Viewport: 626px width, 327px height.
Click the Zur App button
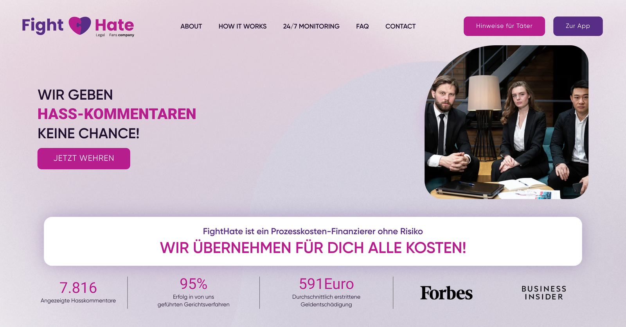click(578, 26)
